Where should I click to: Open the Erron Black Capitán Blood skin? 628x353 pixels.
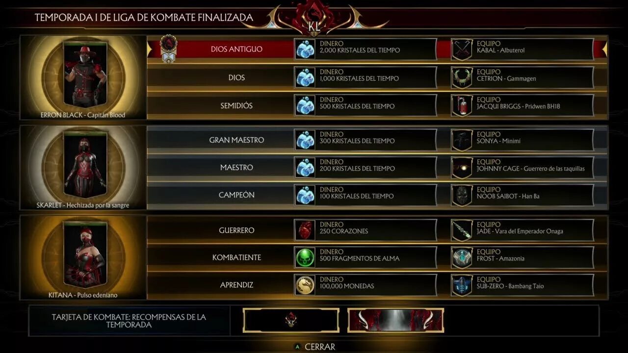(x=83, y=77)
